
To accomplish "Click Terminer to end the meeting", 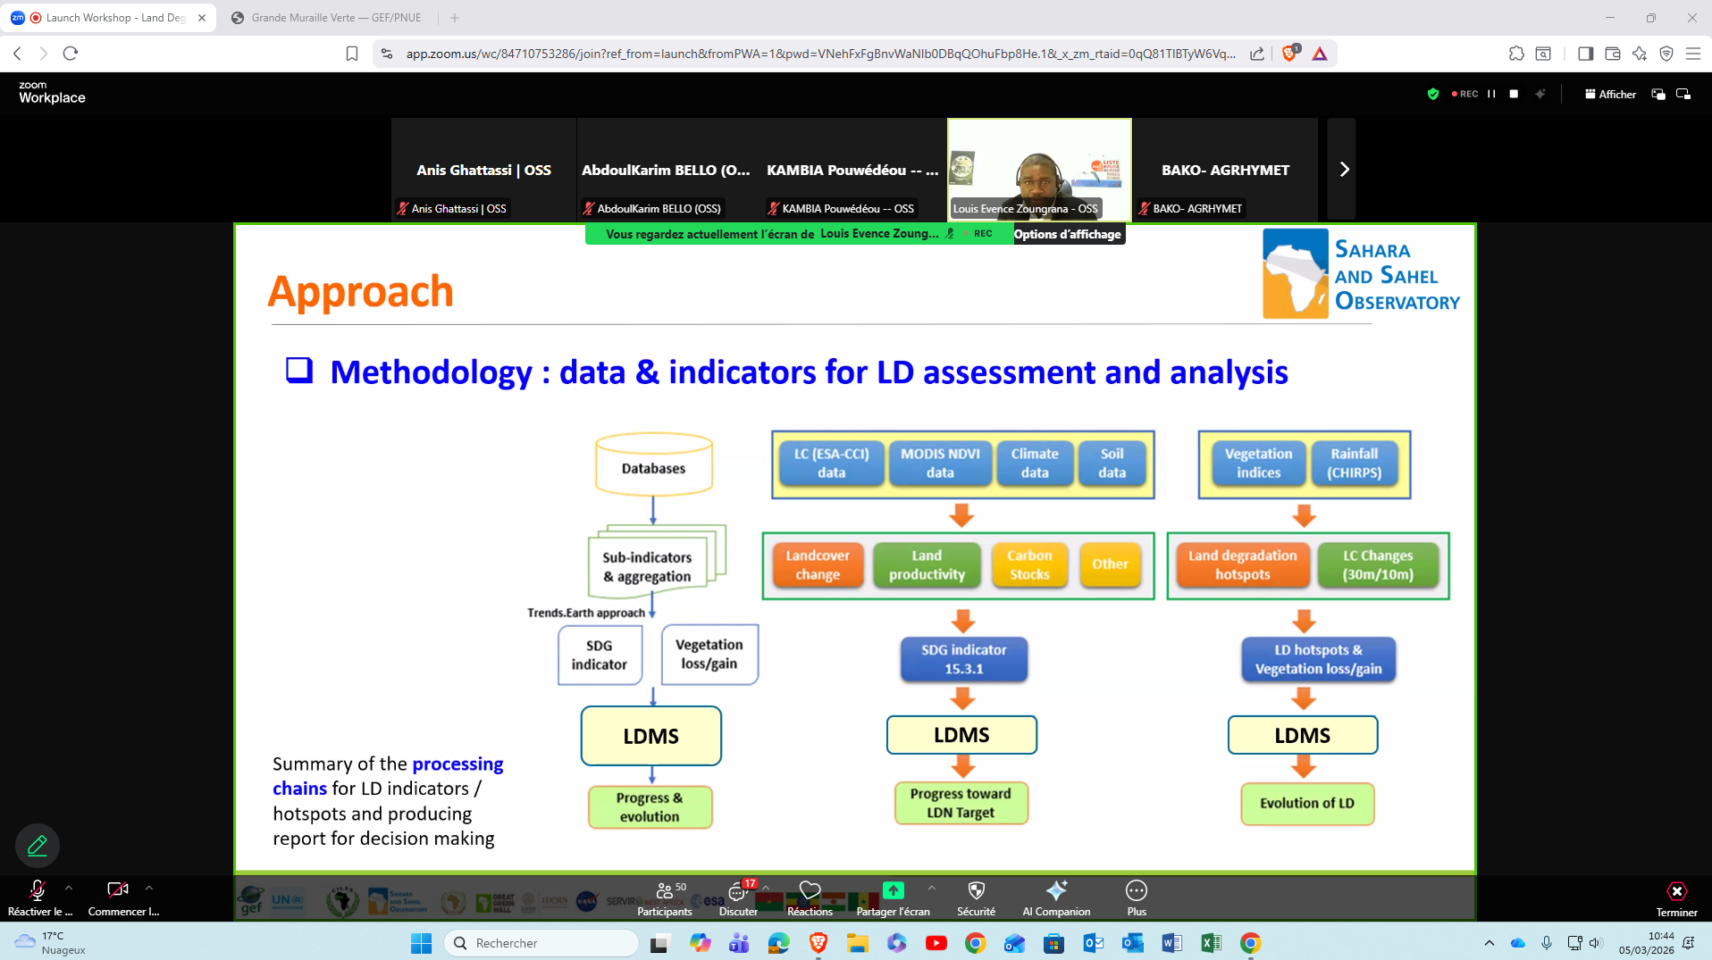I will coord(1676,897).
